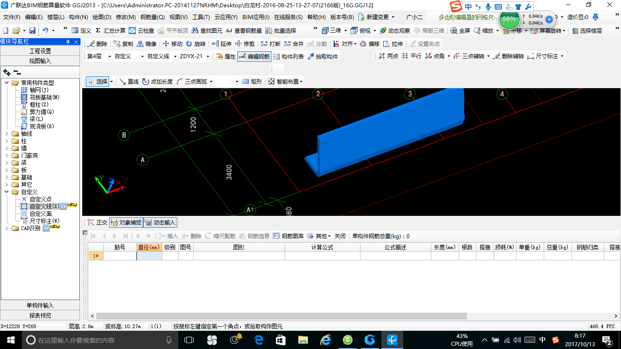Click the 合并 merge tool
621x349 pixels.
click(294, 44)
